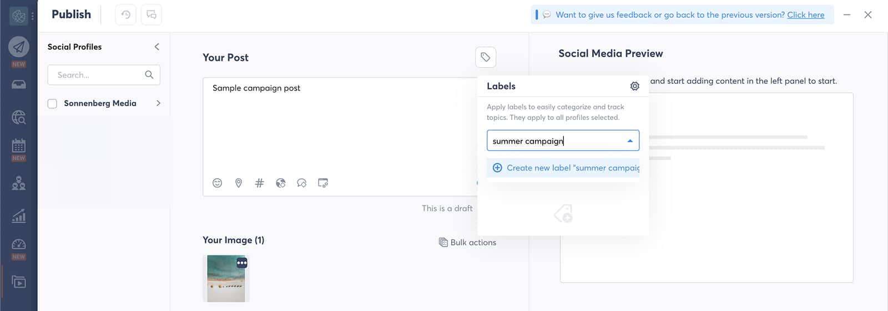
Task: Follow the Click here feedback link
Action: click(x=805, y=15)
